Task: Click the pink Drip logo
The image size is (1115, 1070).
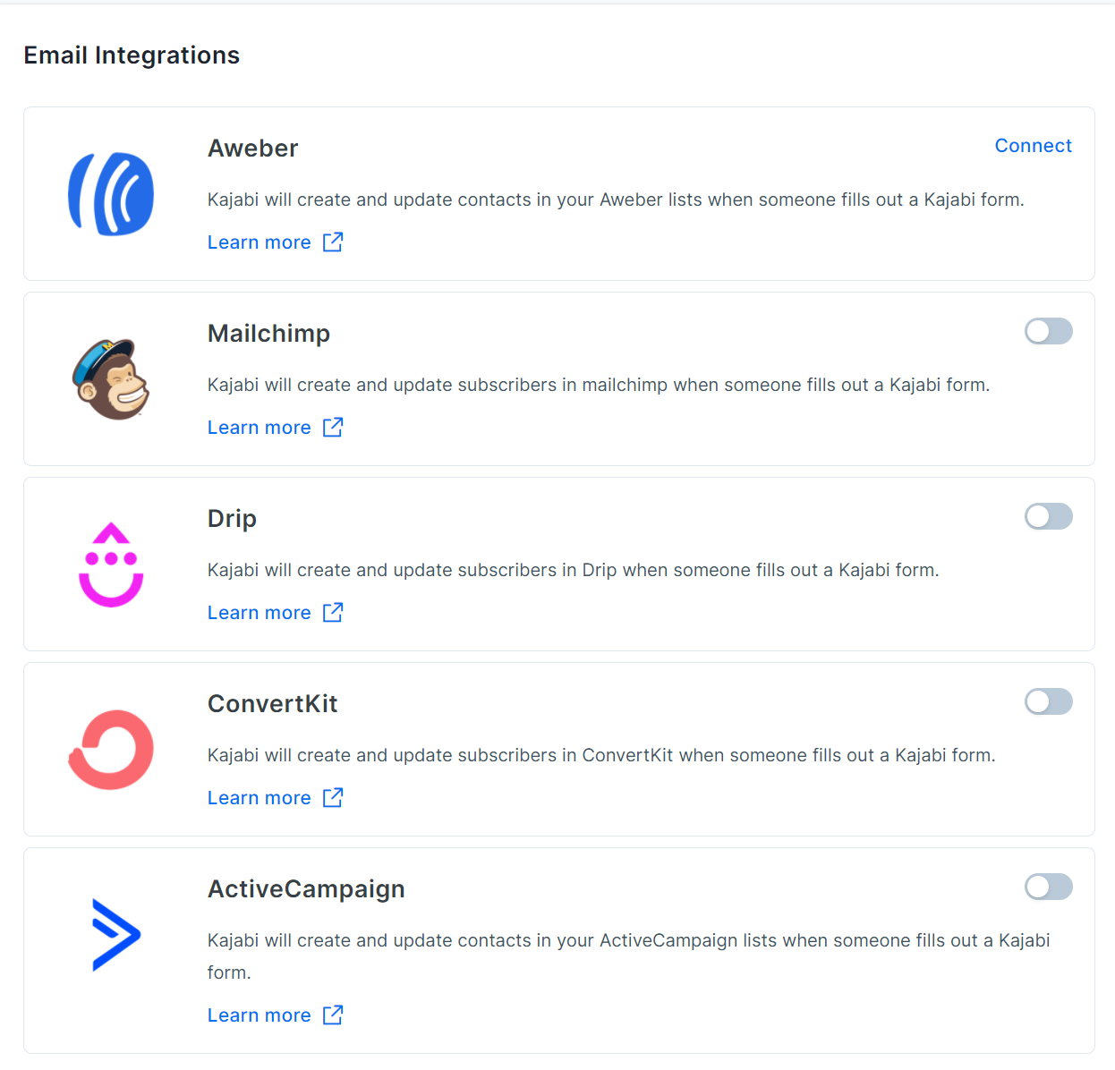Action: [111, 565]
